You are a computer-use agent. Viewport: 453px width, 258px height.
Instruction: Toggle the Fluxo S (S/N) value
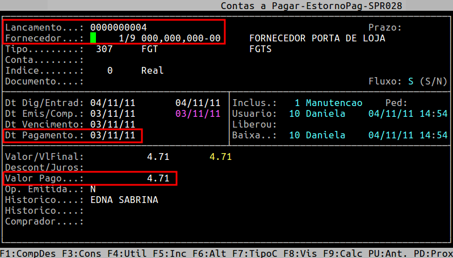coord(410,81)
